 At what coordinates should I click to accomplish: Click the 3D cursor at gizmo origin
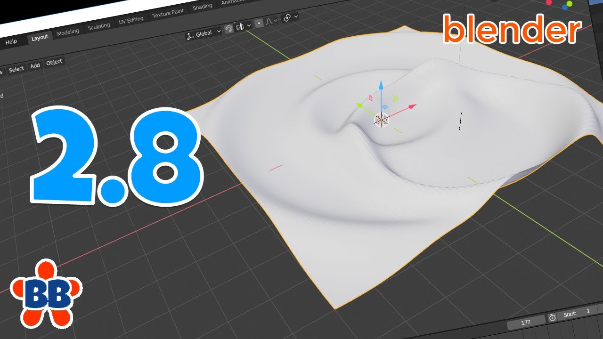[381, 120]
